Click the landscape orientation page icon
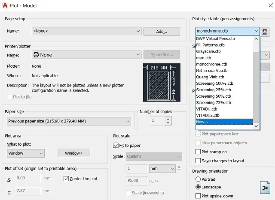The height and width of the screenshot is (200, 275). [x=263, y=188]
